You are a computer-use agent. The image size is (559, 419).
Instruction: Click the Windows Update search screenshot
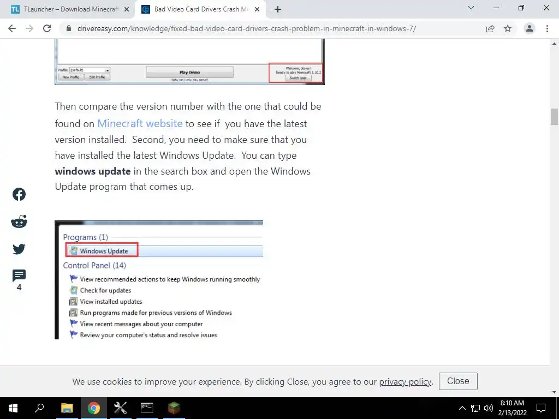[x=159, y=280]
